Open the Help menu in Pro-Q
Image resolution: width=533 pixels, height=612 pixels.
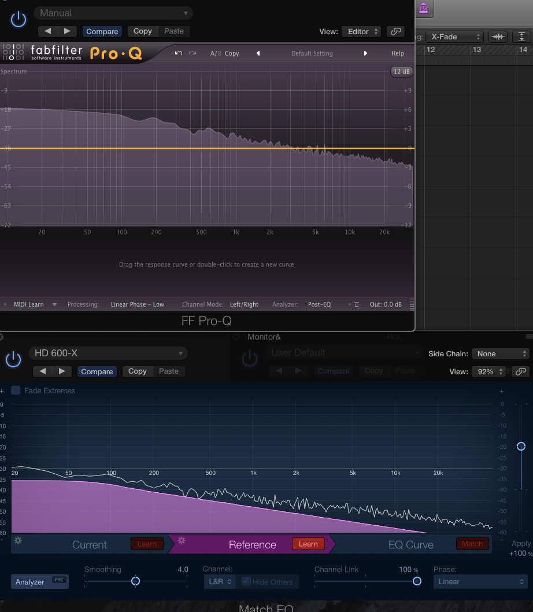pos(398,53)
